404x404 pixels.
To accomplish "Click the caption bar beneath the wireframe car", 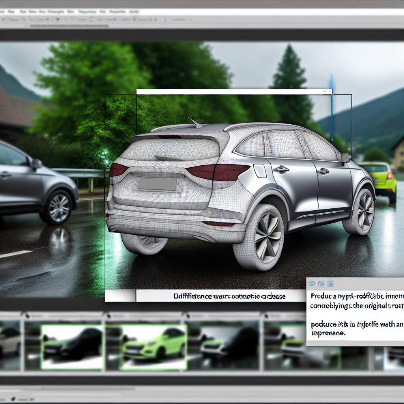I will point(229,296).
